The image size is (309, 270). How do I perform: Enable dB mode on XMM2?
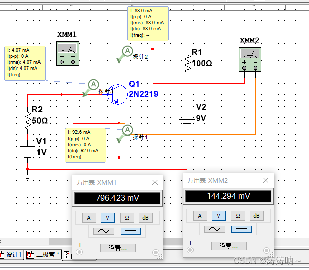257,216
